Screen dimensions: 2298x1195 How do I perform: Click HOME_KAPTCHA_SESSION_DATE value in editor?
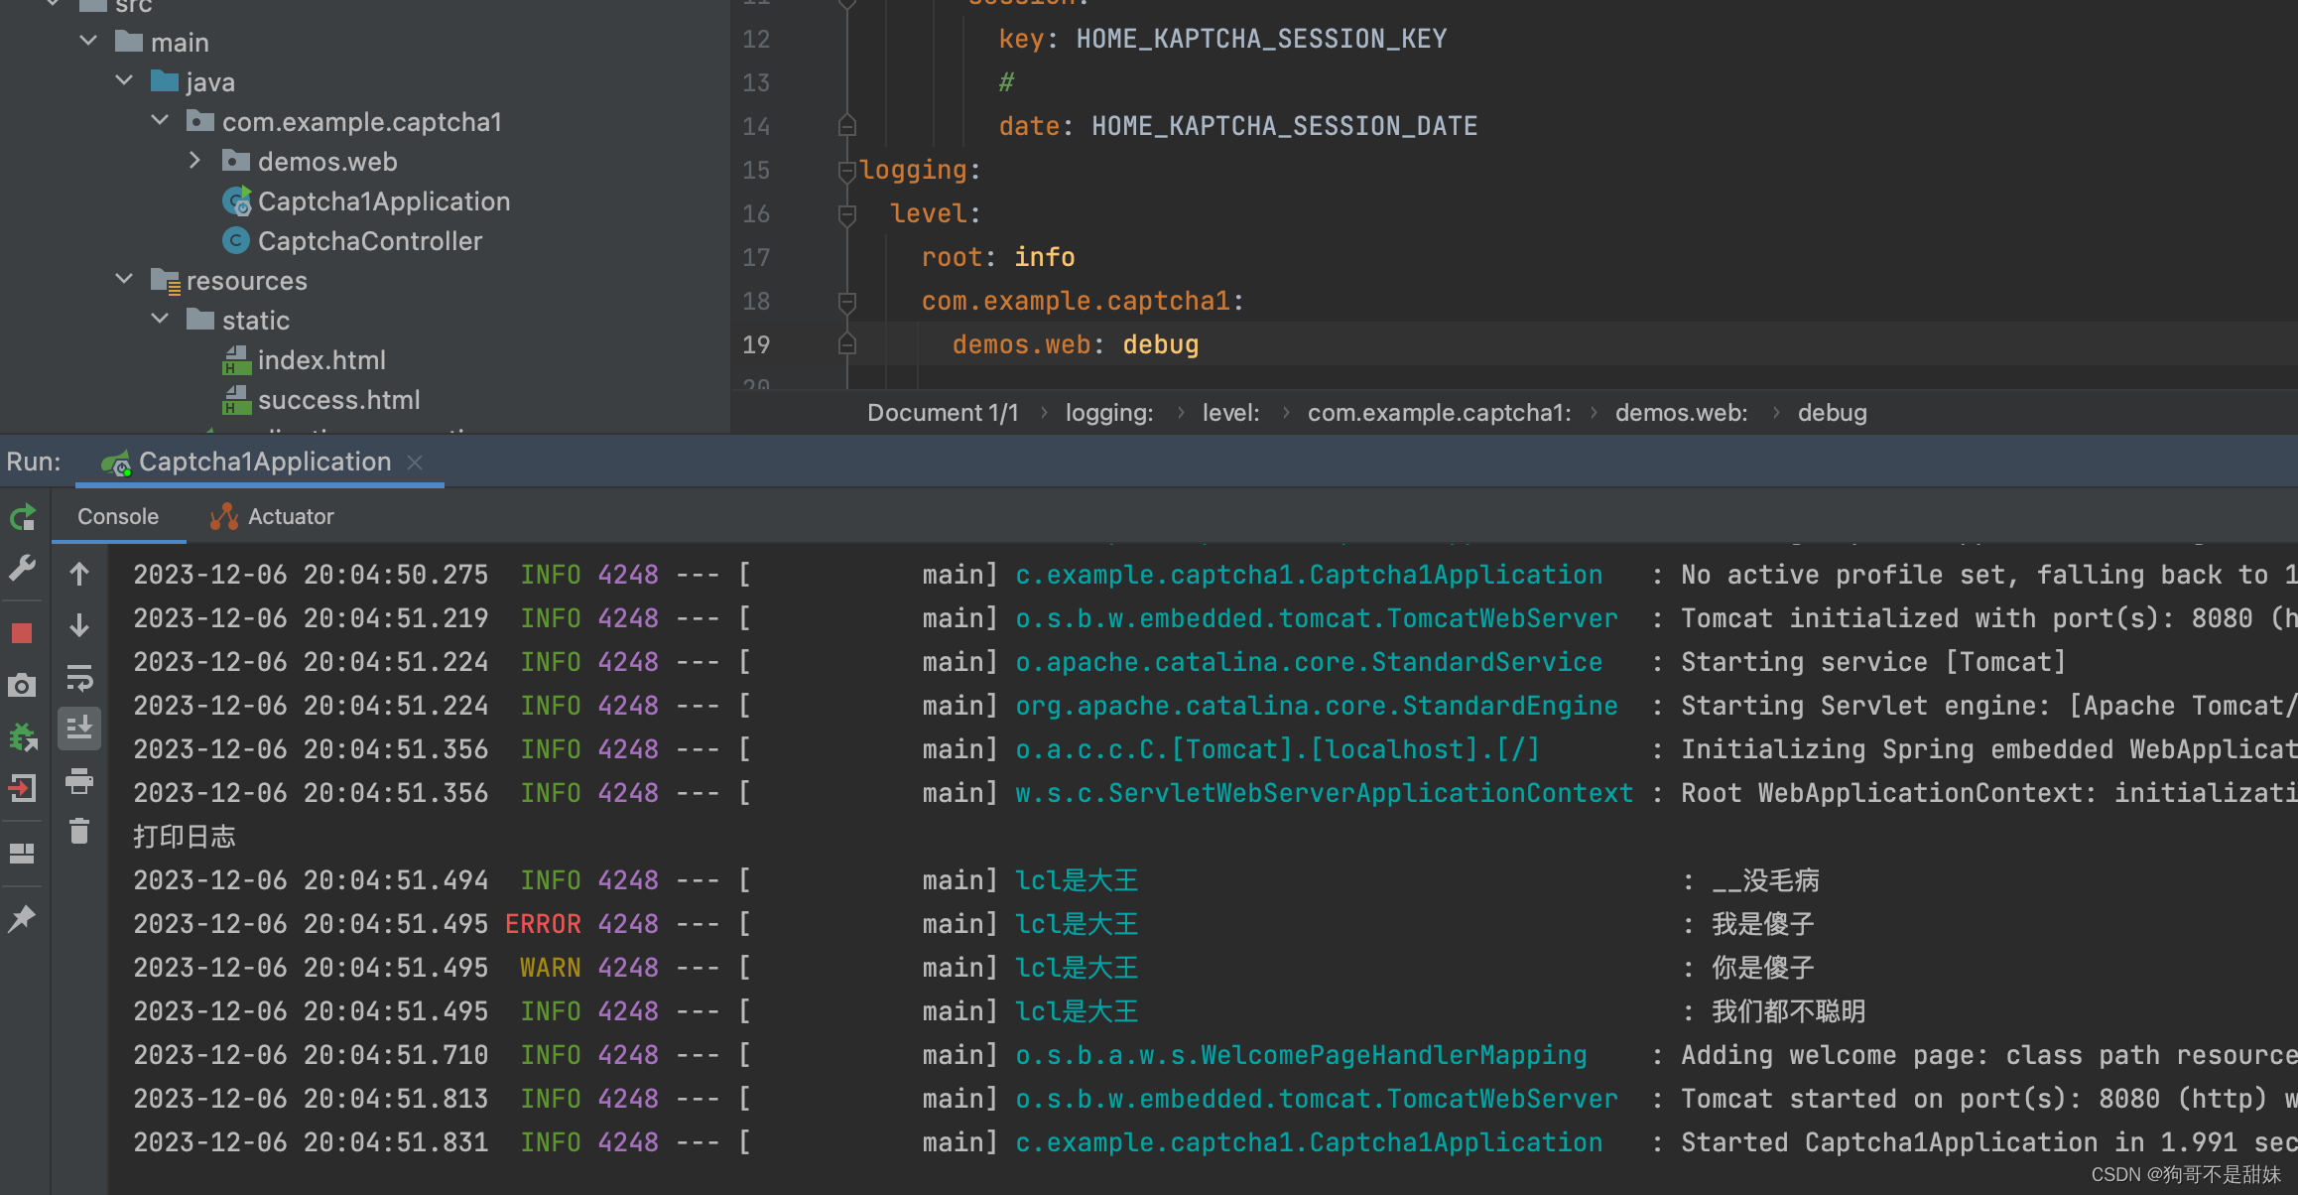1284,126
